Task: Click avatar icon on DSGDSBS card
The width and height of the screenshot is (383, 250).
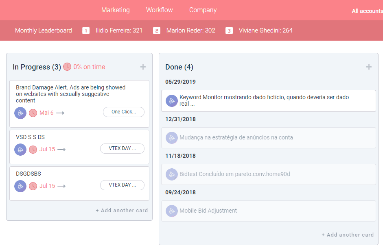Action: tap(20, 186)
